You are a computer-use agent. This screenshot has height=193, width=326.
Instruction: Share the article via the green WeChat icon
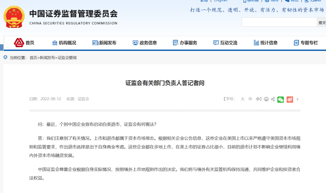280,99
